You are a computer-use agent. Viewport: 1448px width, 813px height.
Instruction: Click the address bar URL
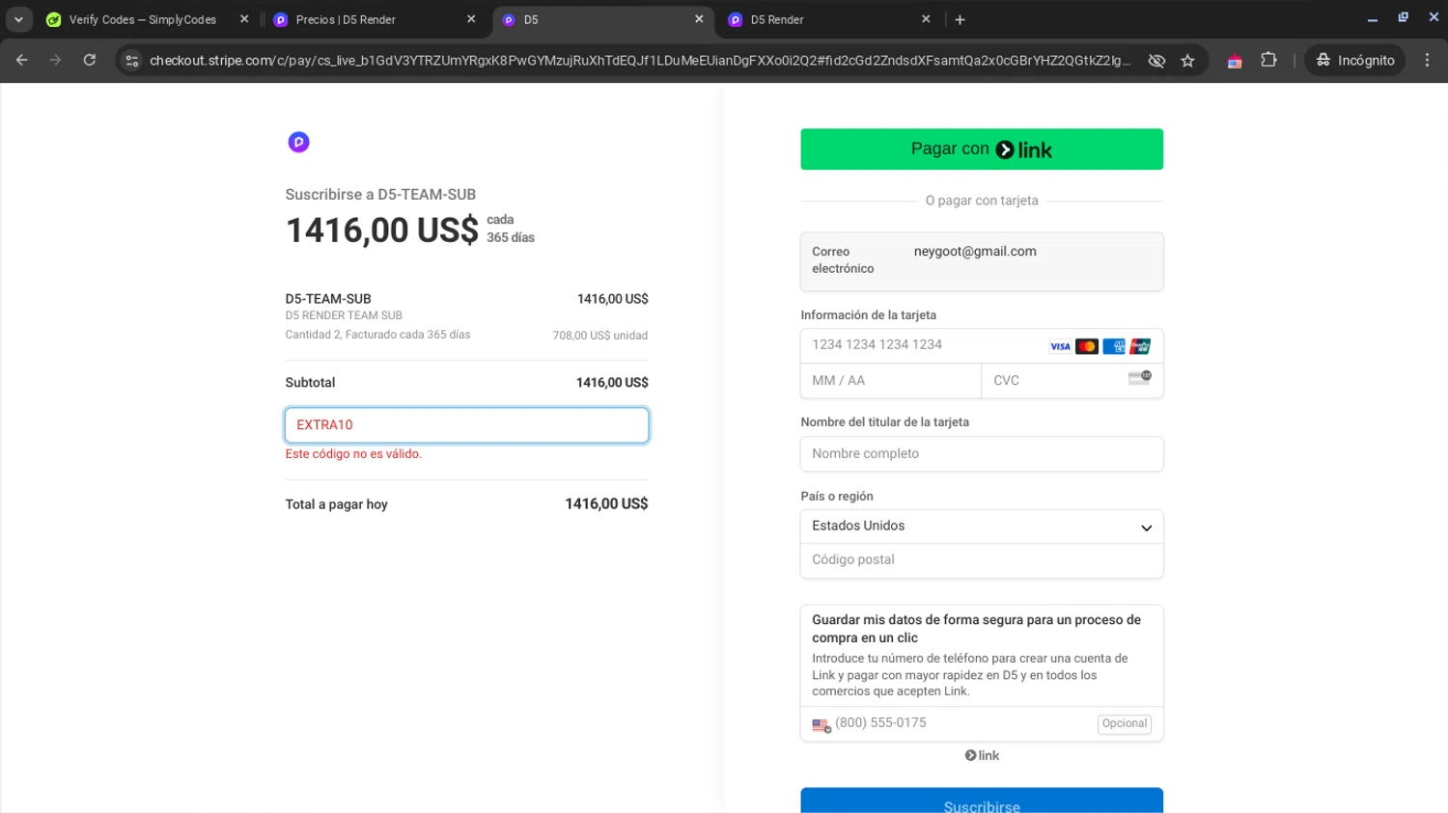pyautogui.click(x=640, y=61)
